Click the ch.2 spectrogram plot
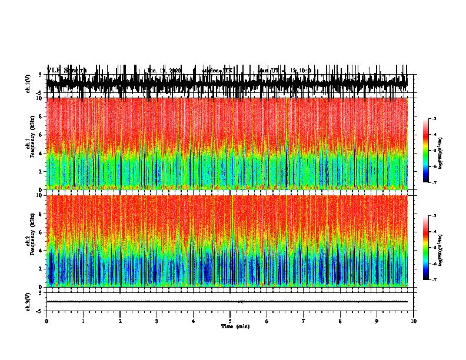 (x=227, y=241)
